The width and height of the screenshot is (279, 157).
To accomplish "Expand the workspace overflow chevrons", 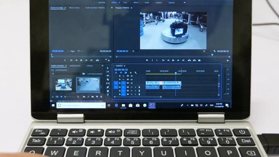I will (x=184, y=3).
